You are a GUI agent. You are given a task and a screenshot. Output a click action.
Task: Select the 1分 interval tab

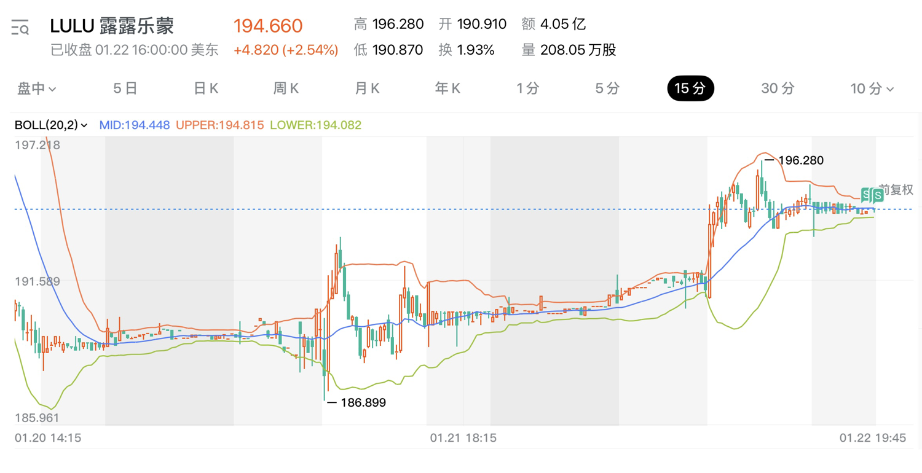click(528, 88)
